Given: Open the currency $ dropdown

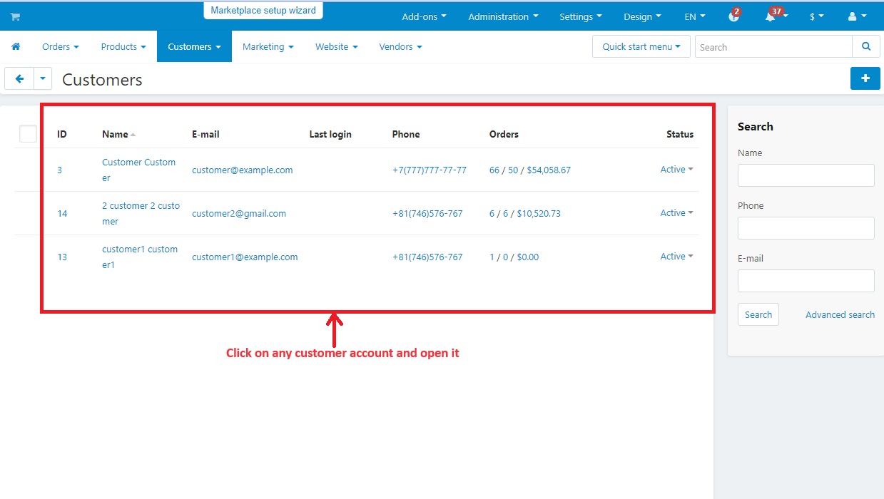Looking at the screenshot, I should [816, 16].
